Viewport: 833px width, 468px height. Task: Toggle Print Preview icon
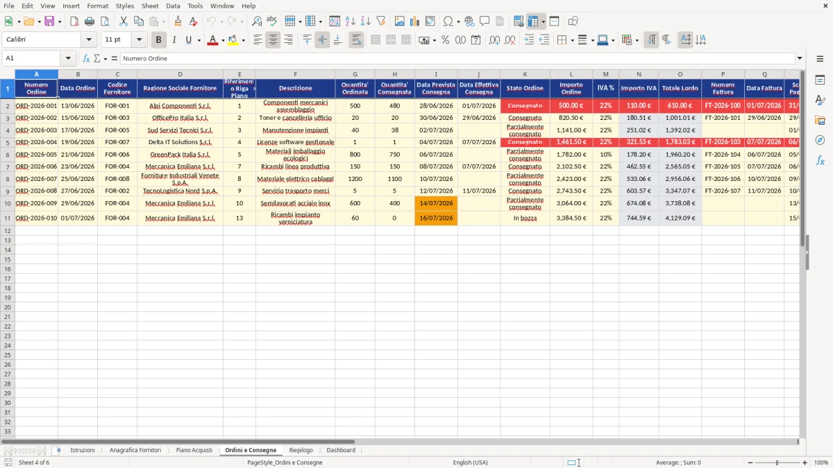(x=104, y=21)
